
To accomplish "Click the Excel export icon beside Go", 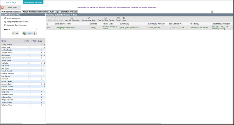I will pos(24,34).
